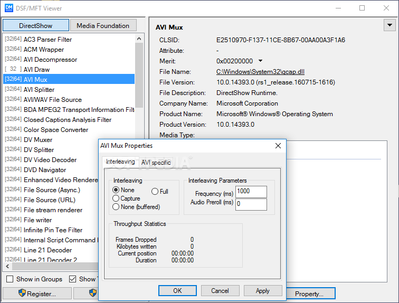The height and width of the screenshot is (303, 399).
Task: Select File Source (URL) filter
Action: tap(51, 200)
